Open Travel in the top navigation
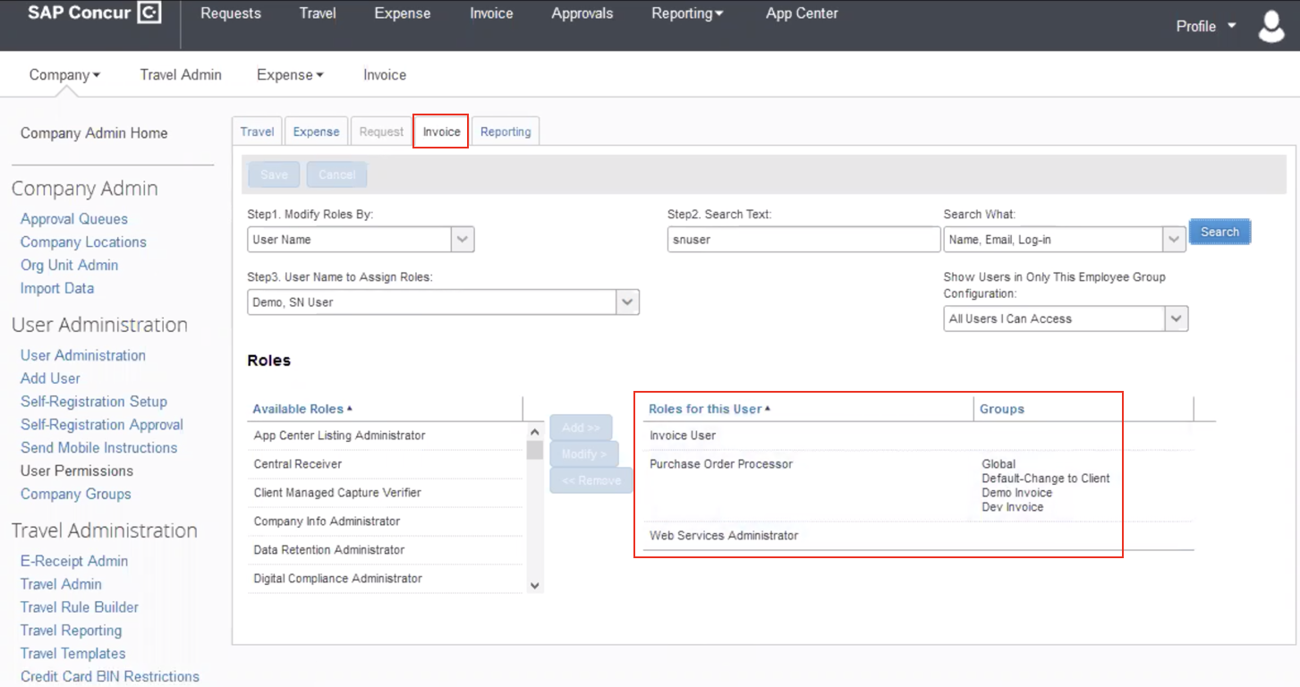Viewport: 1300px width, 687px height. (x=318, y=13)
